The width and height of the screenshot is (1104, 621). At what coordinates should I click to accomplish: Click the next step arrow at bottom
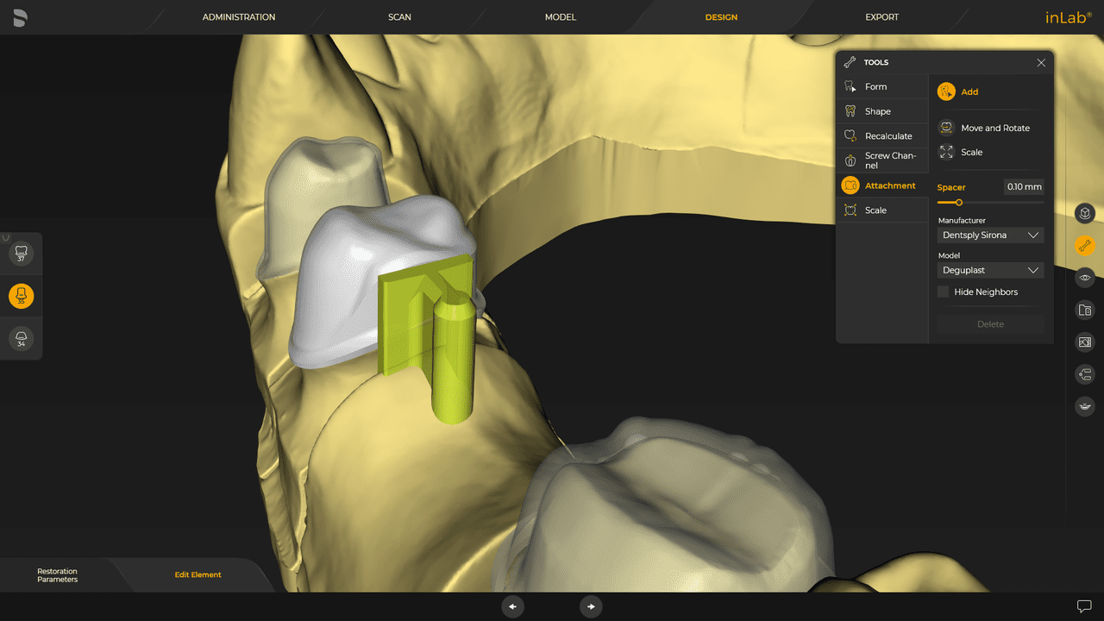tap(591, 606)
